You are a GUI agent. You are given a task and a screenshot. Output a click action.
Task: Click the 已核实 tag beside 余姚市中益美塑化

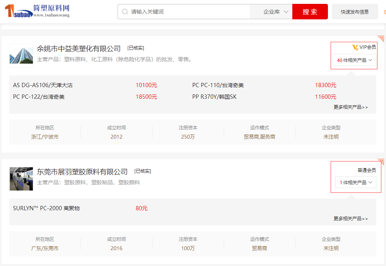136,48
